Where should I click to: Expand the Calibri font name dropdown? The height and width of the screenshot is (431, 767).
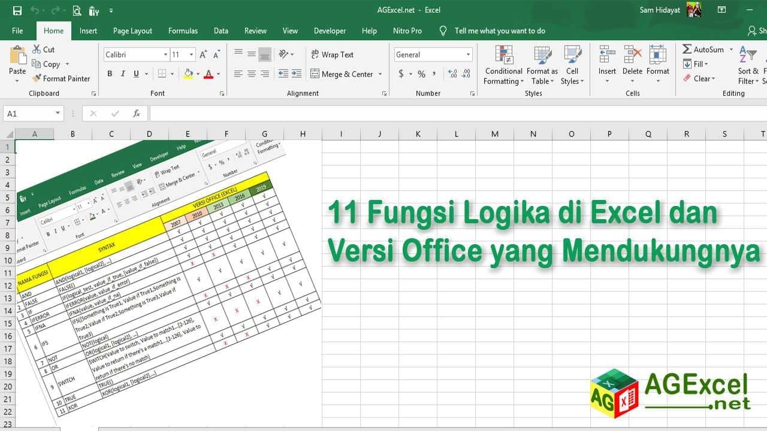(165, 54)
